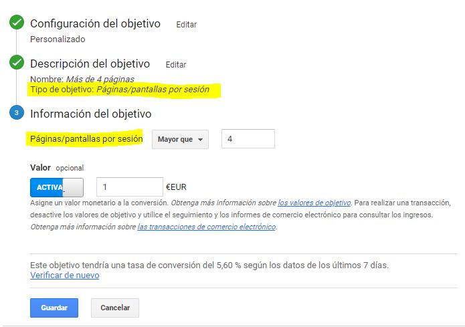Viewport: 465px width, 327px height.
Task: Click Información del objetivo heading
Action: coord(91,114)
